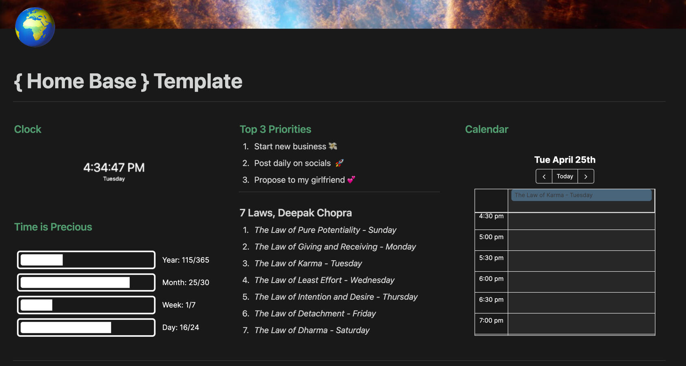Click the Month progress bar
Viewport: 686px width, 366px height.
[86, 282]
